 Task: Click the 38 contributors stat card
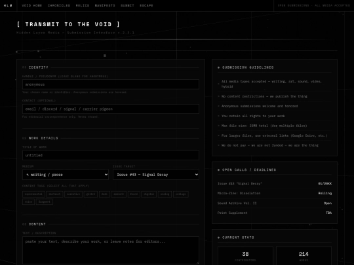tap(245, 256)
